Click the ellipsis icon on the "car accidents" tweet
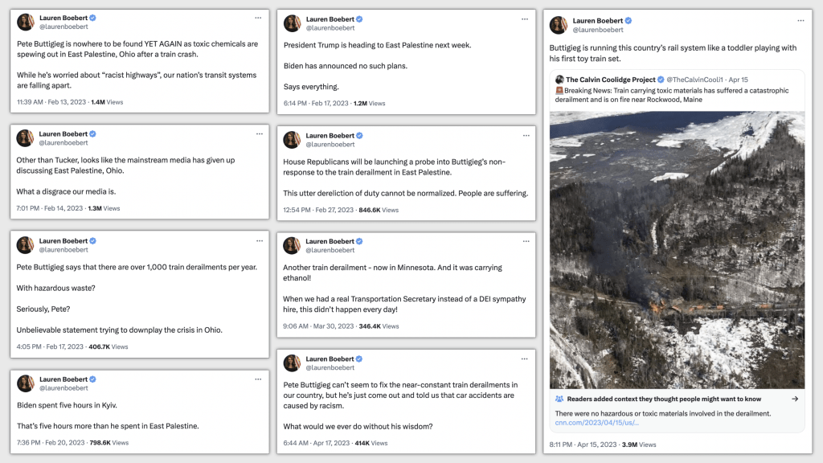Viewport: 823px width, 463px height. click(x=525, y=359)
